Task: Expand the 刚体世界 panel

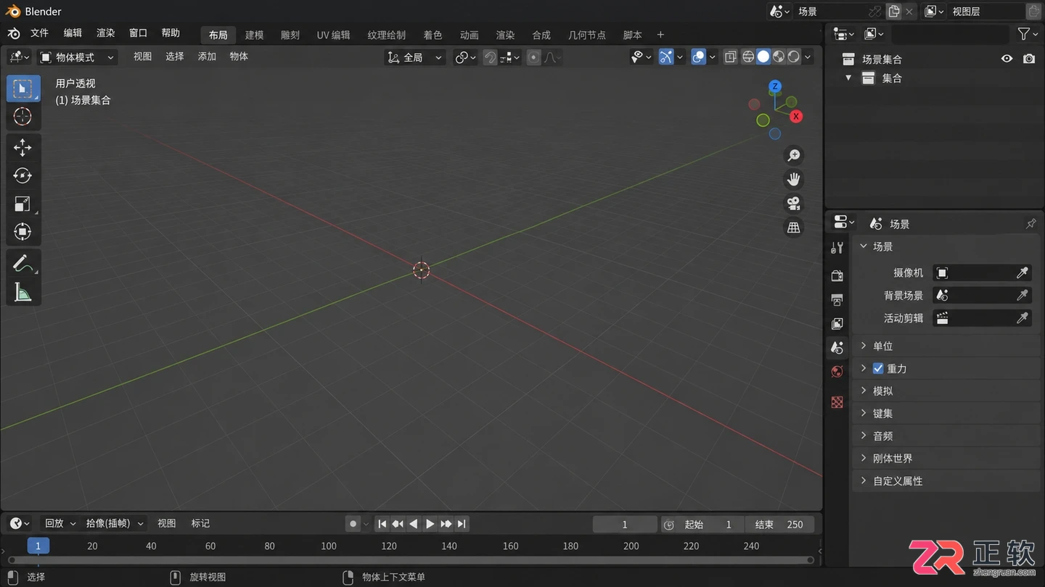Action: click(946, 458)
